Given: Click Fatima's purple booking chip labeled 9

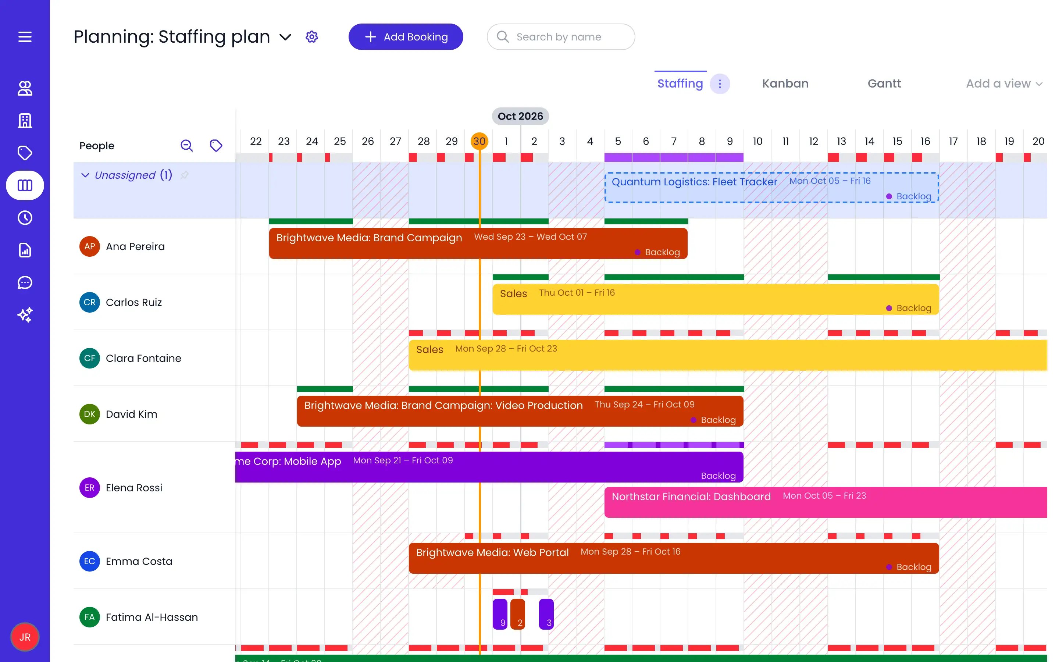Looking at the screenshot, I should pyautogui.click(x=500, y=614).
